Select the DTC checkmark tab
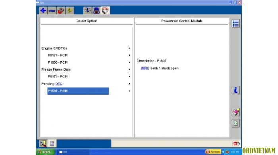Image resolution: width=278 pixels, height=155 pixels. coord(105,10)
